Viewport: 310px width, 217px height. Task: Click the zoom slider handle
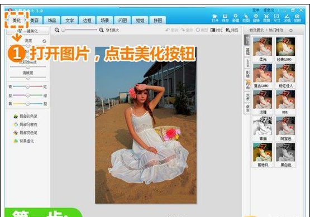tap(63, 30)
